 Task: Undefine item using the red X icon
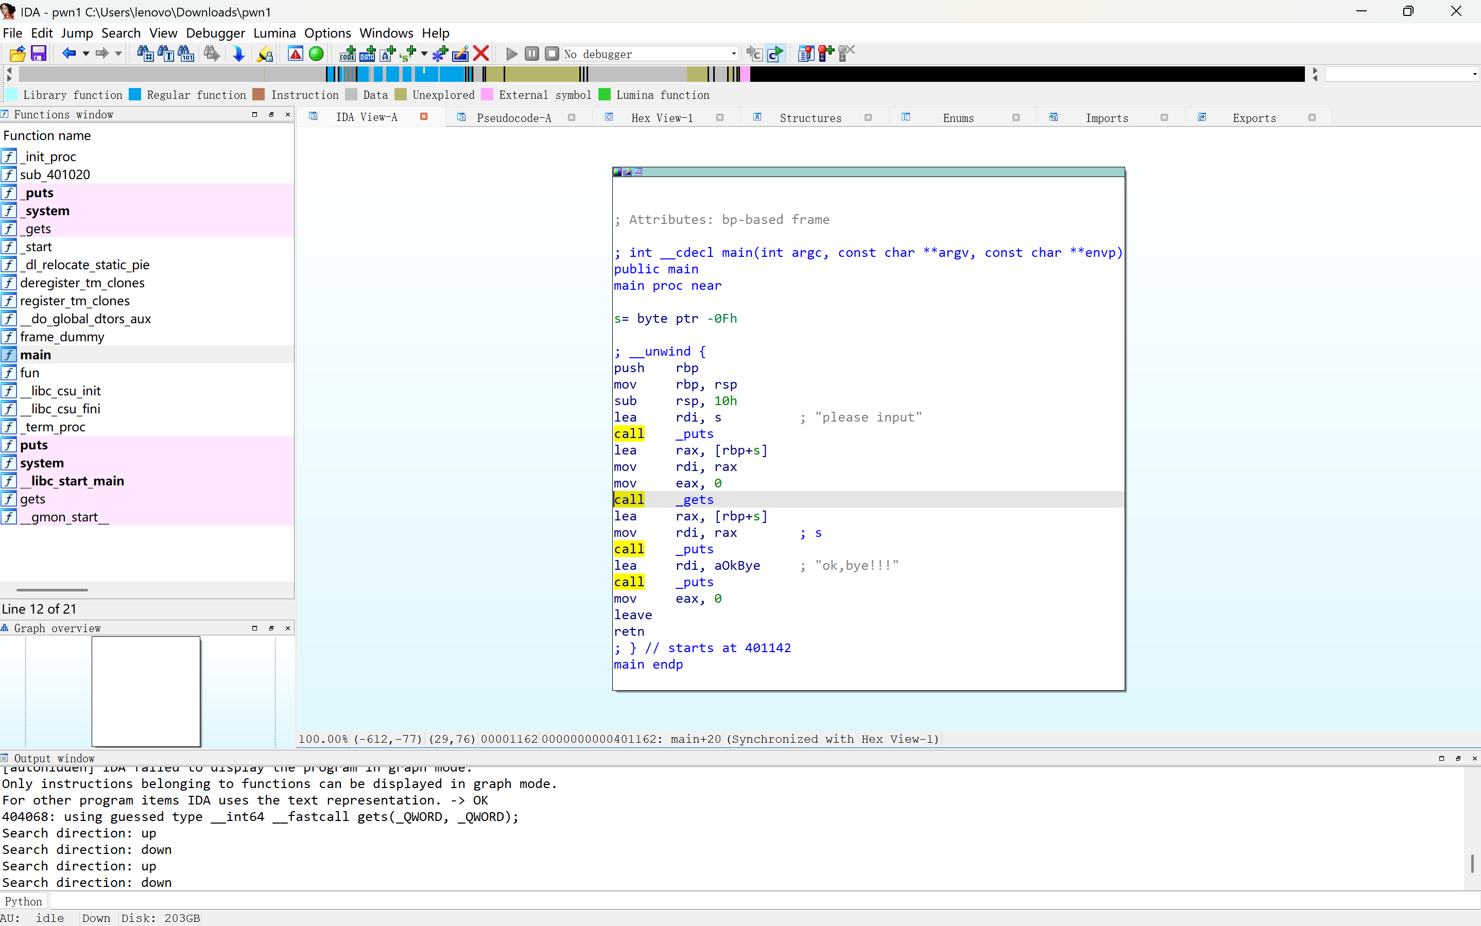pyautogui.click(x=481, y=54)
